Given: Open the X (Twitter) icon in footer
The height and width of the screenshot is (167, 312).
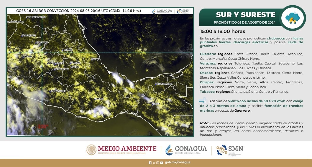Looking at the screenshot, I should (154, 163).
